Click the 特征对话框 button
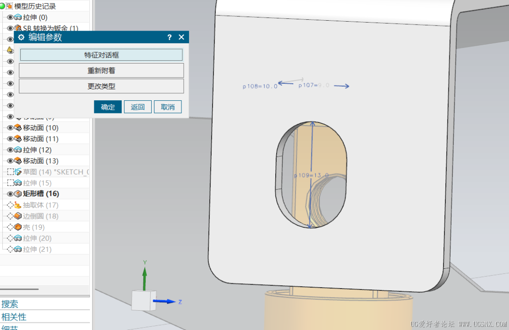Screen dimensions: 509x330 pyautogui.click(x=101, y=55)
